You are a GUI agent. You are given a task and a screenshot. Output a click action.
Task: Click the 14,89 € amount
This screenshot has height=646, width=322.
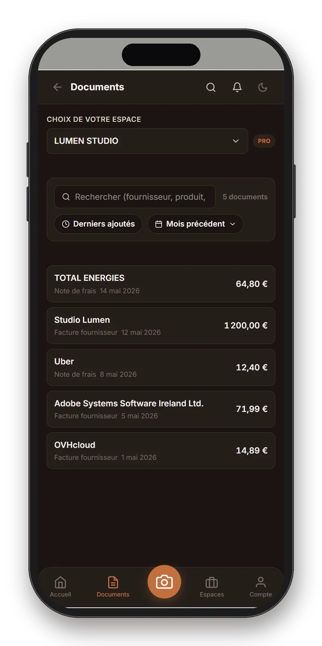tap(252, 451)
